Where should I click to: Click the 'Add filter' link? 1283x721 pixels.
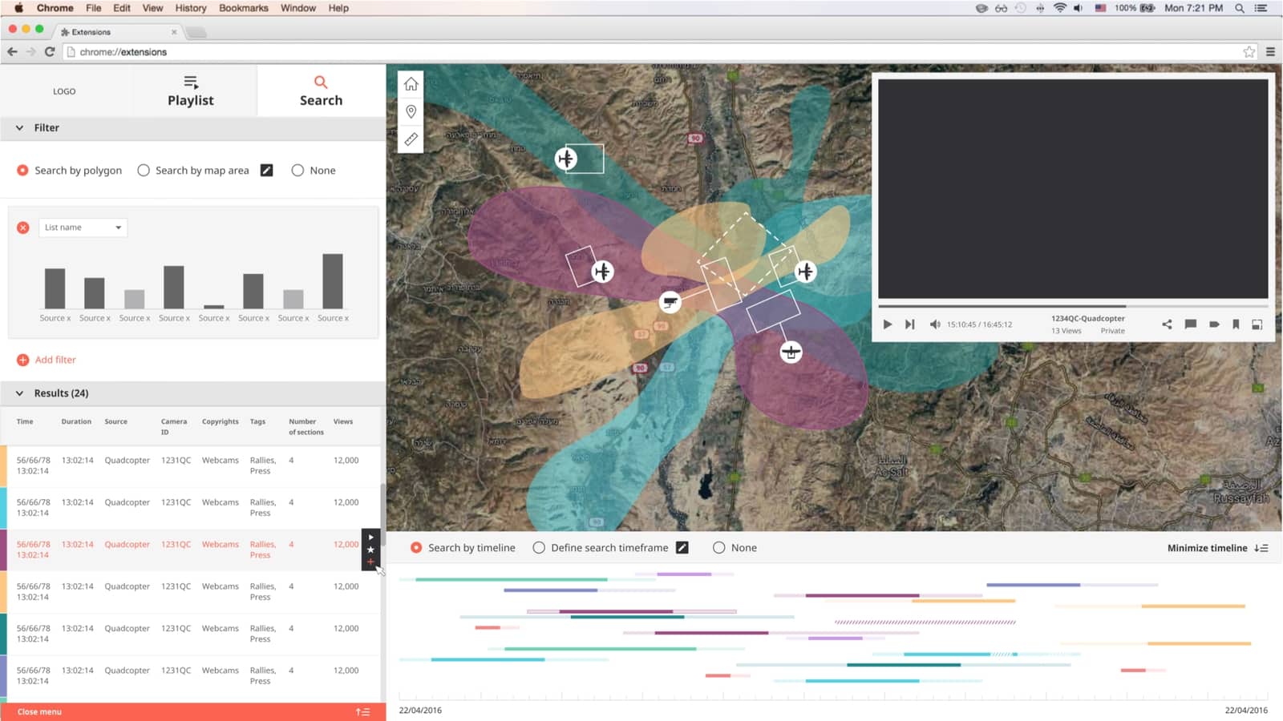pos(55,360)
